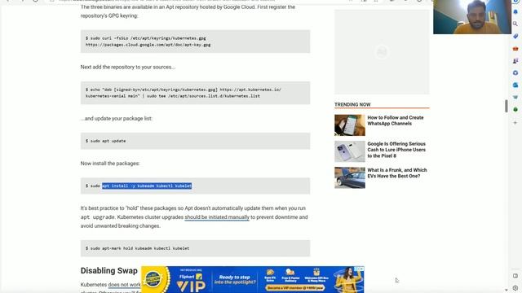Click the blank sidebar advertisement placeholder
The height and width of the screenshot is (293, 522).
382,52
